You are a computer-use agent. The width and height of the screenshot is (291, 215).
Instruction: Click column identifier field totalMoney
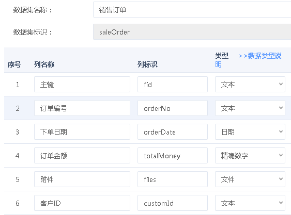click(x=173, y=156)
